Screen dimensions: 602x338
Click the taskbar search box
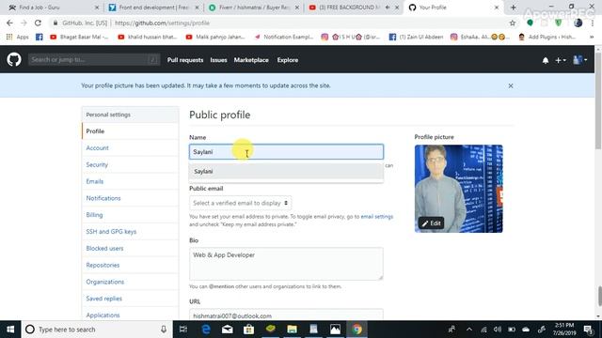click(x=97, y=330)
